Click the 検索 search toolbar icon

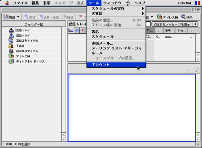[183, 17]
